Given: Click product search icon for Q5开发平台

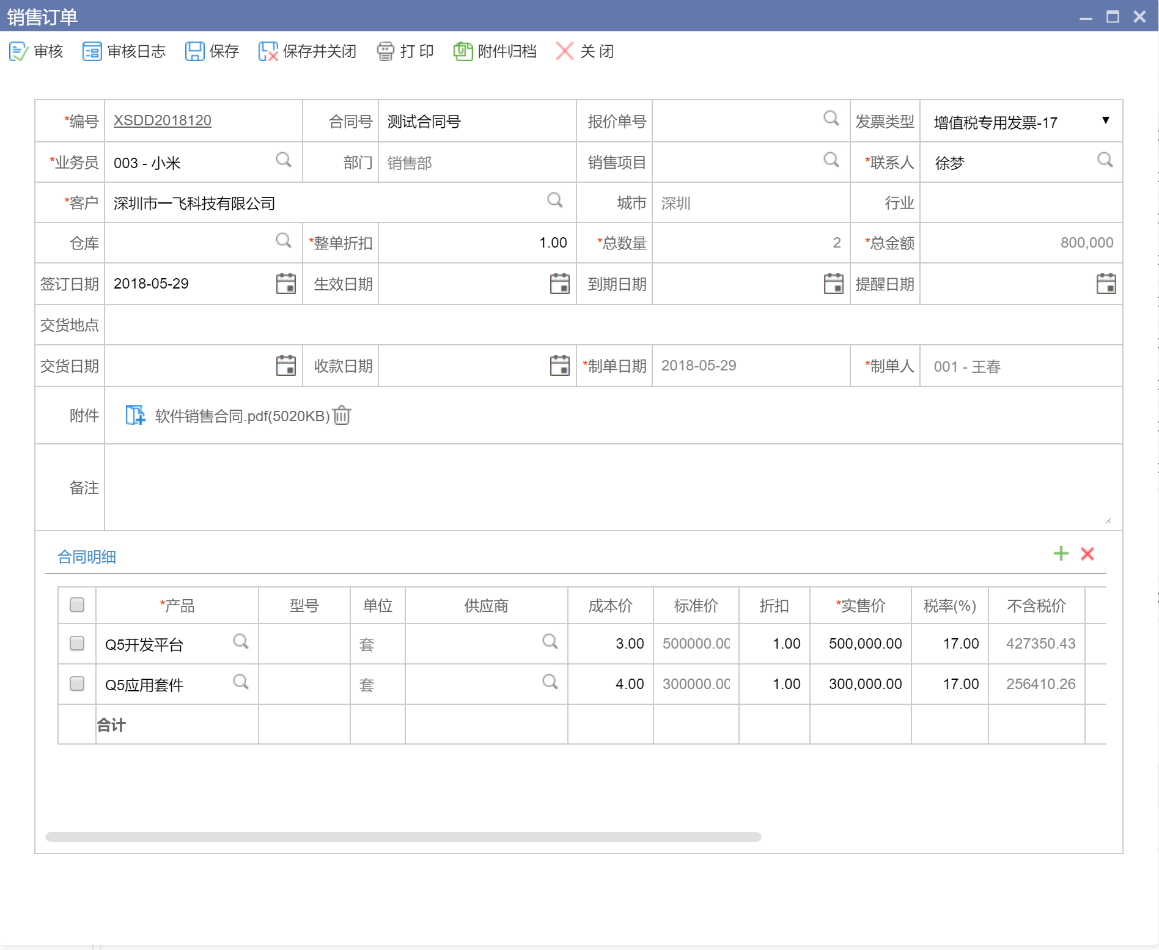Looking at the screenshot, I should tap(240, 641).
